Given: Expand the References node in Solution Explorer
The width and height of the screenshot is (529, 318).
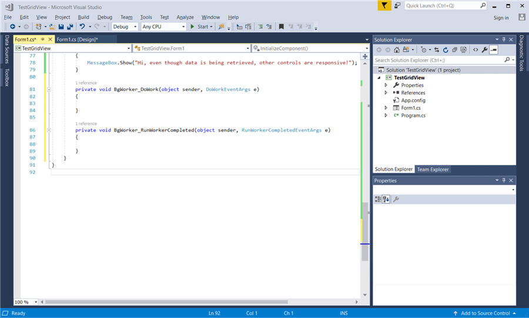Looking at the screenshot, I should 386,93.
